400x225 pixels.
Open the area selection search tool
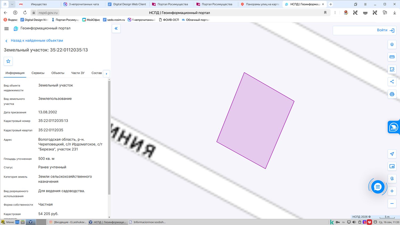(x=392, y=69)
